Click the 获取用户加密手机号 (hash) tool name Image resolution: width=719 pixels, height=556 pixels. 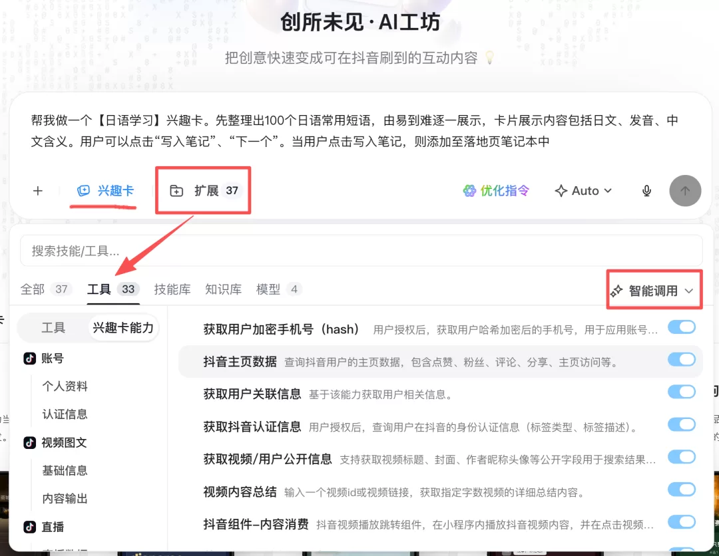(x=281, y=329)
